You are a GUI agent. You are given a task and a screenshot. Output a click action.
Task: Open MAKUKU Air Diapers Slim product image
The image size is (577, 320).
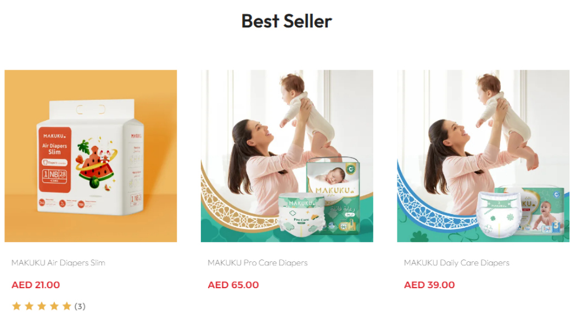coord(91,156)
